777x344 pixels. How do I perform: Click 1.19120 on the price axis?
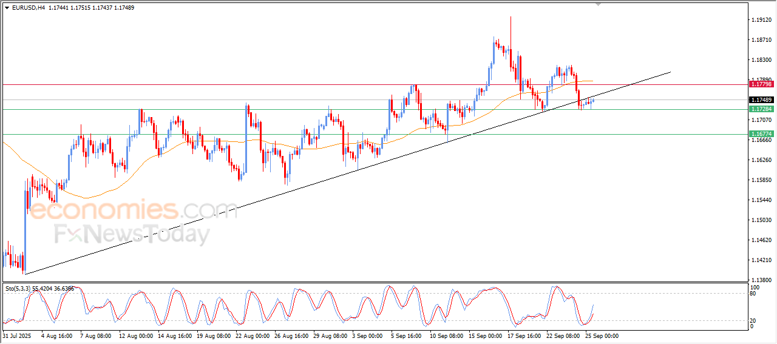[x=761, y=20]
